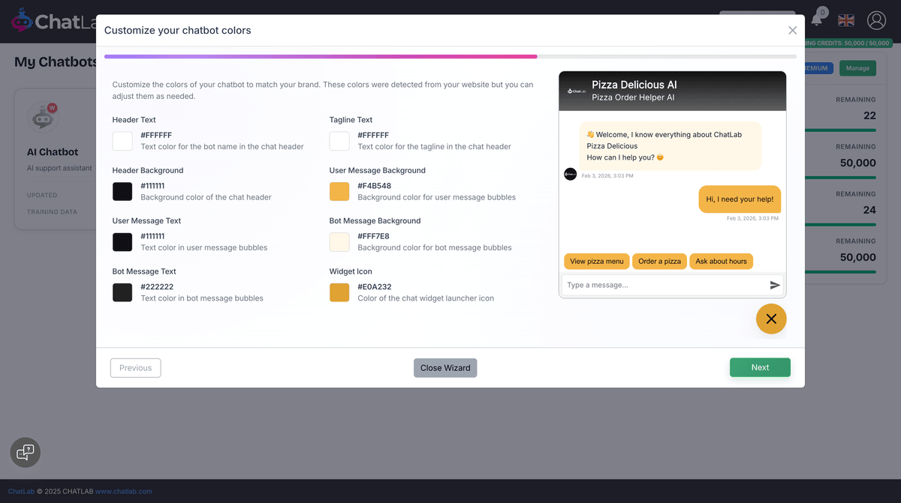Open the Header Background color swatch
This screenshot has height=503, width=901.
tap(122, 191)
